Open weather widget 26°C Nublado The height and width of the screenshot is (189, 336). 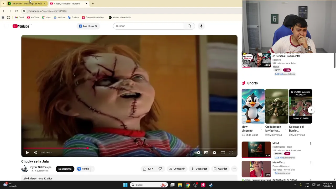10,185
